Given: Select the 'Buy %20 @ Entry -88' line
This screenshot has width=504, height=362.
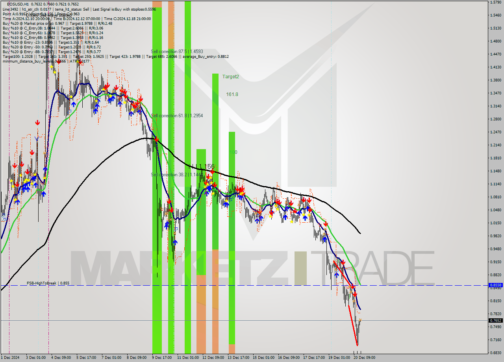Looking at the screenshot, I should 52,52.
